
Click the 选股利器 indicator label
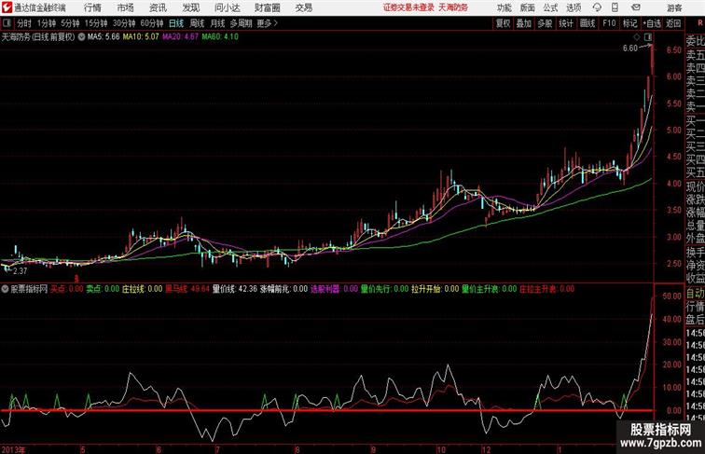pos(325,289)
